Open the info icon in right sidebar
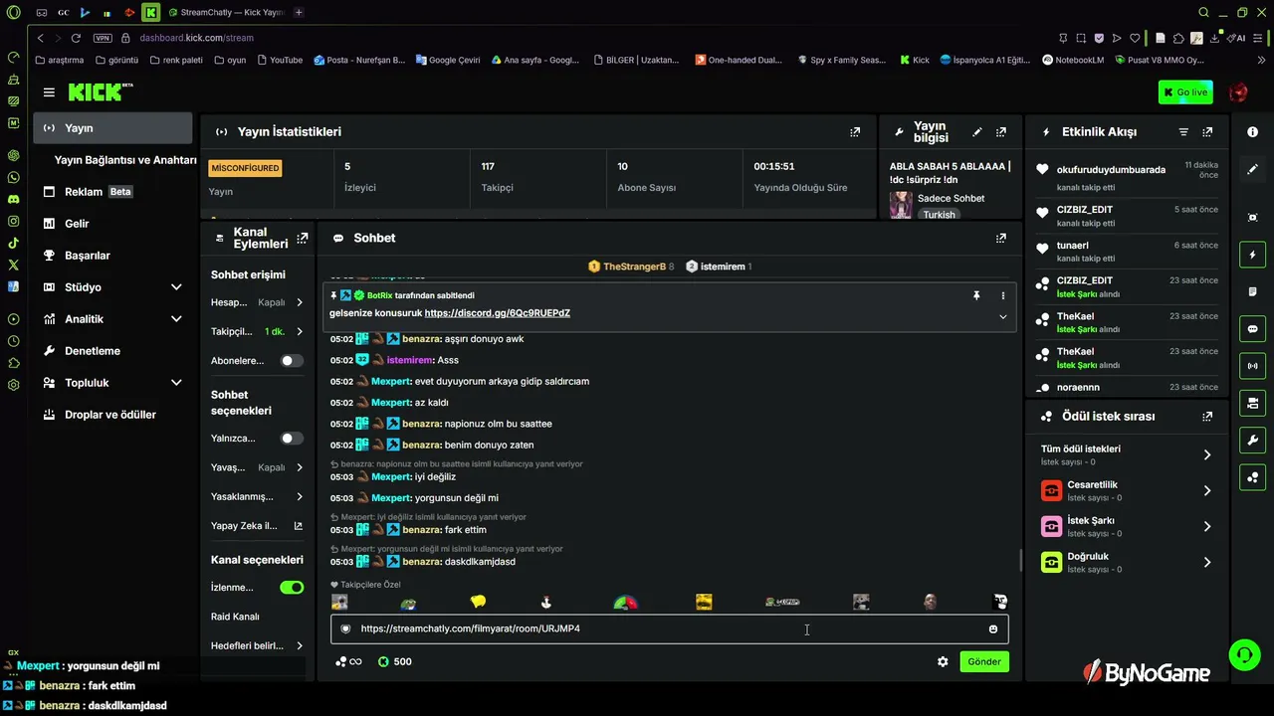Screen dimensions: 1274x716 click(1252, 131)
